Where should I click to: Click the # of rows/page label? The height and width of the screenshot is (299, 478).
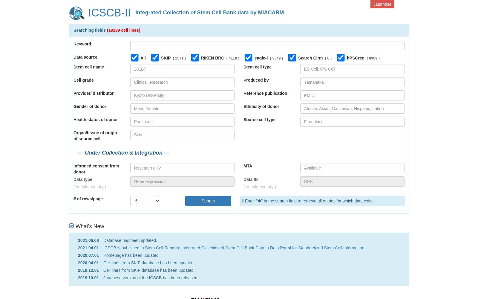coord(88,199)
